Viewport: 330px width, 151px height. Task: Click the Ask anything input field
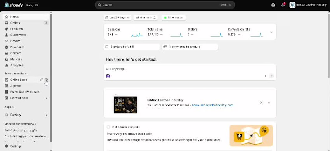pos(190,69)
